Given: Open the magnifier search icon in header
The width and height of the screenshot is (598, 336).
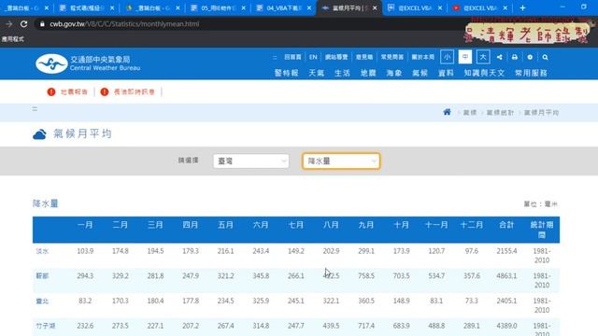Looking at the screenshot, I should tap(545, 57).
